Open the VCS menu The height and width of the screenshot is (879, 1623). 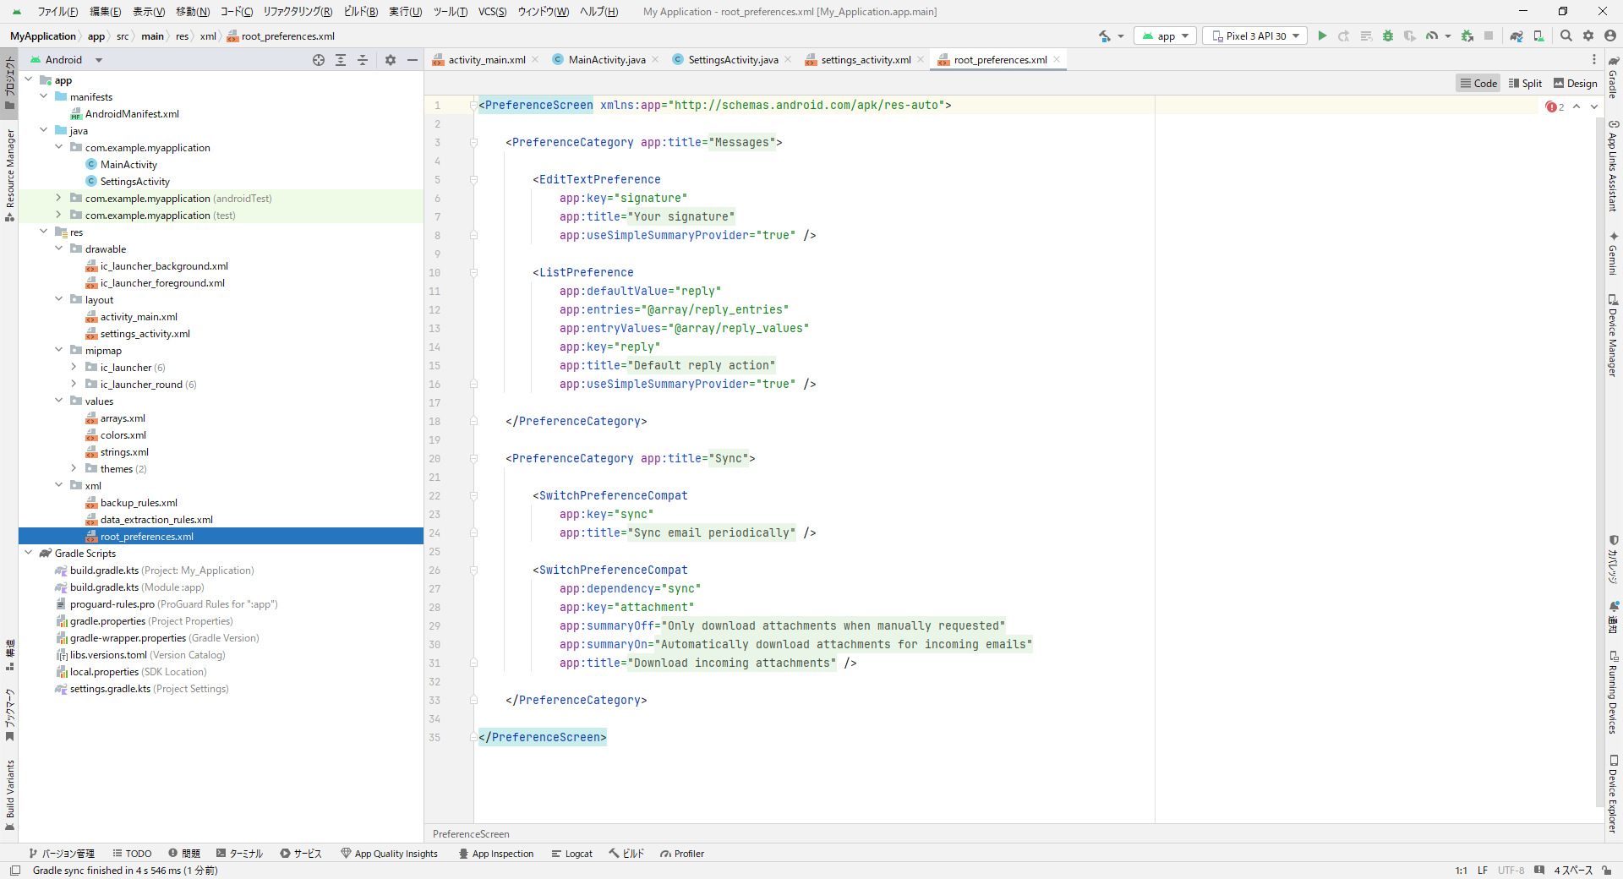click(x=492, y=12)
